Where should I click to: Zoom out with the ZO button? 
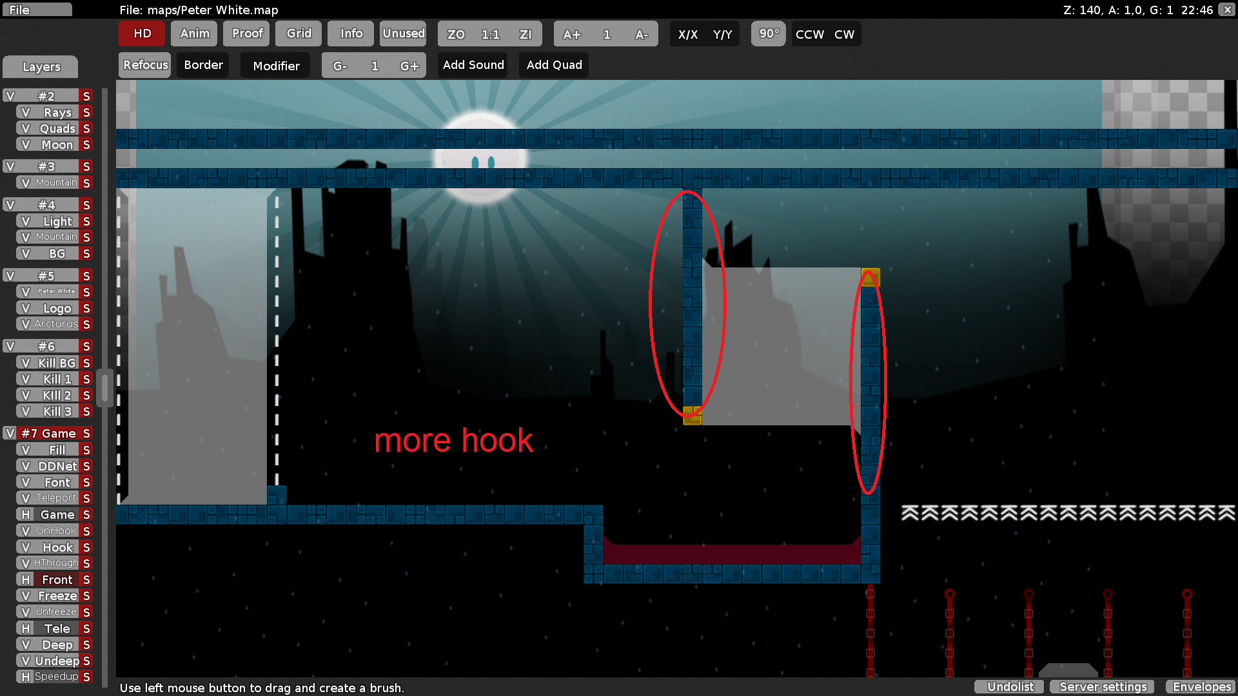pyautogui.click(x=456, y=34)
